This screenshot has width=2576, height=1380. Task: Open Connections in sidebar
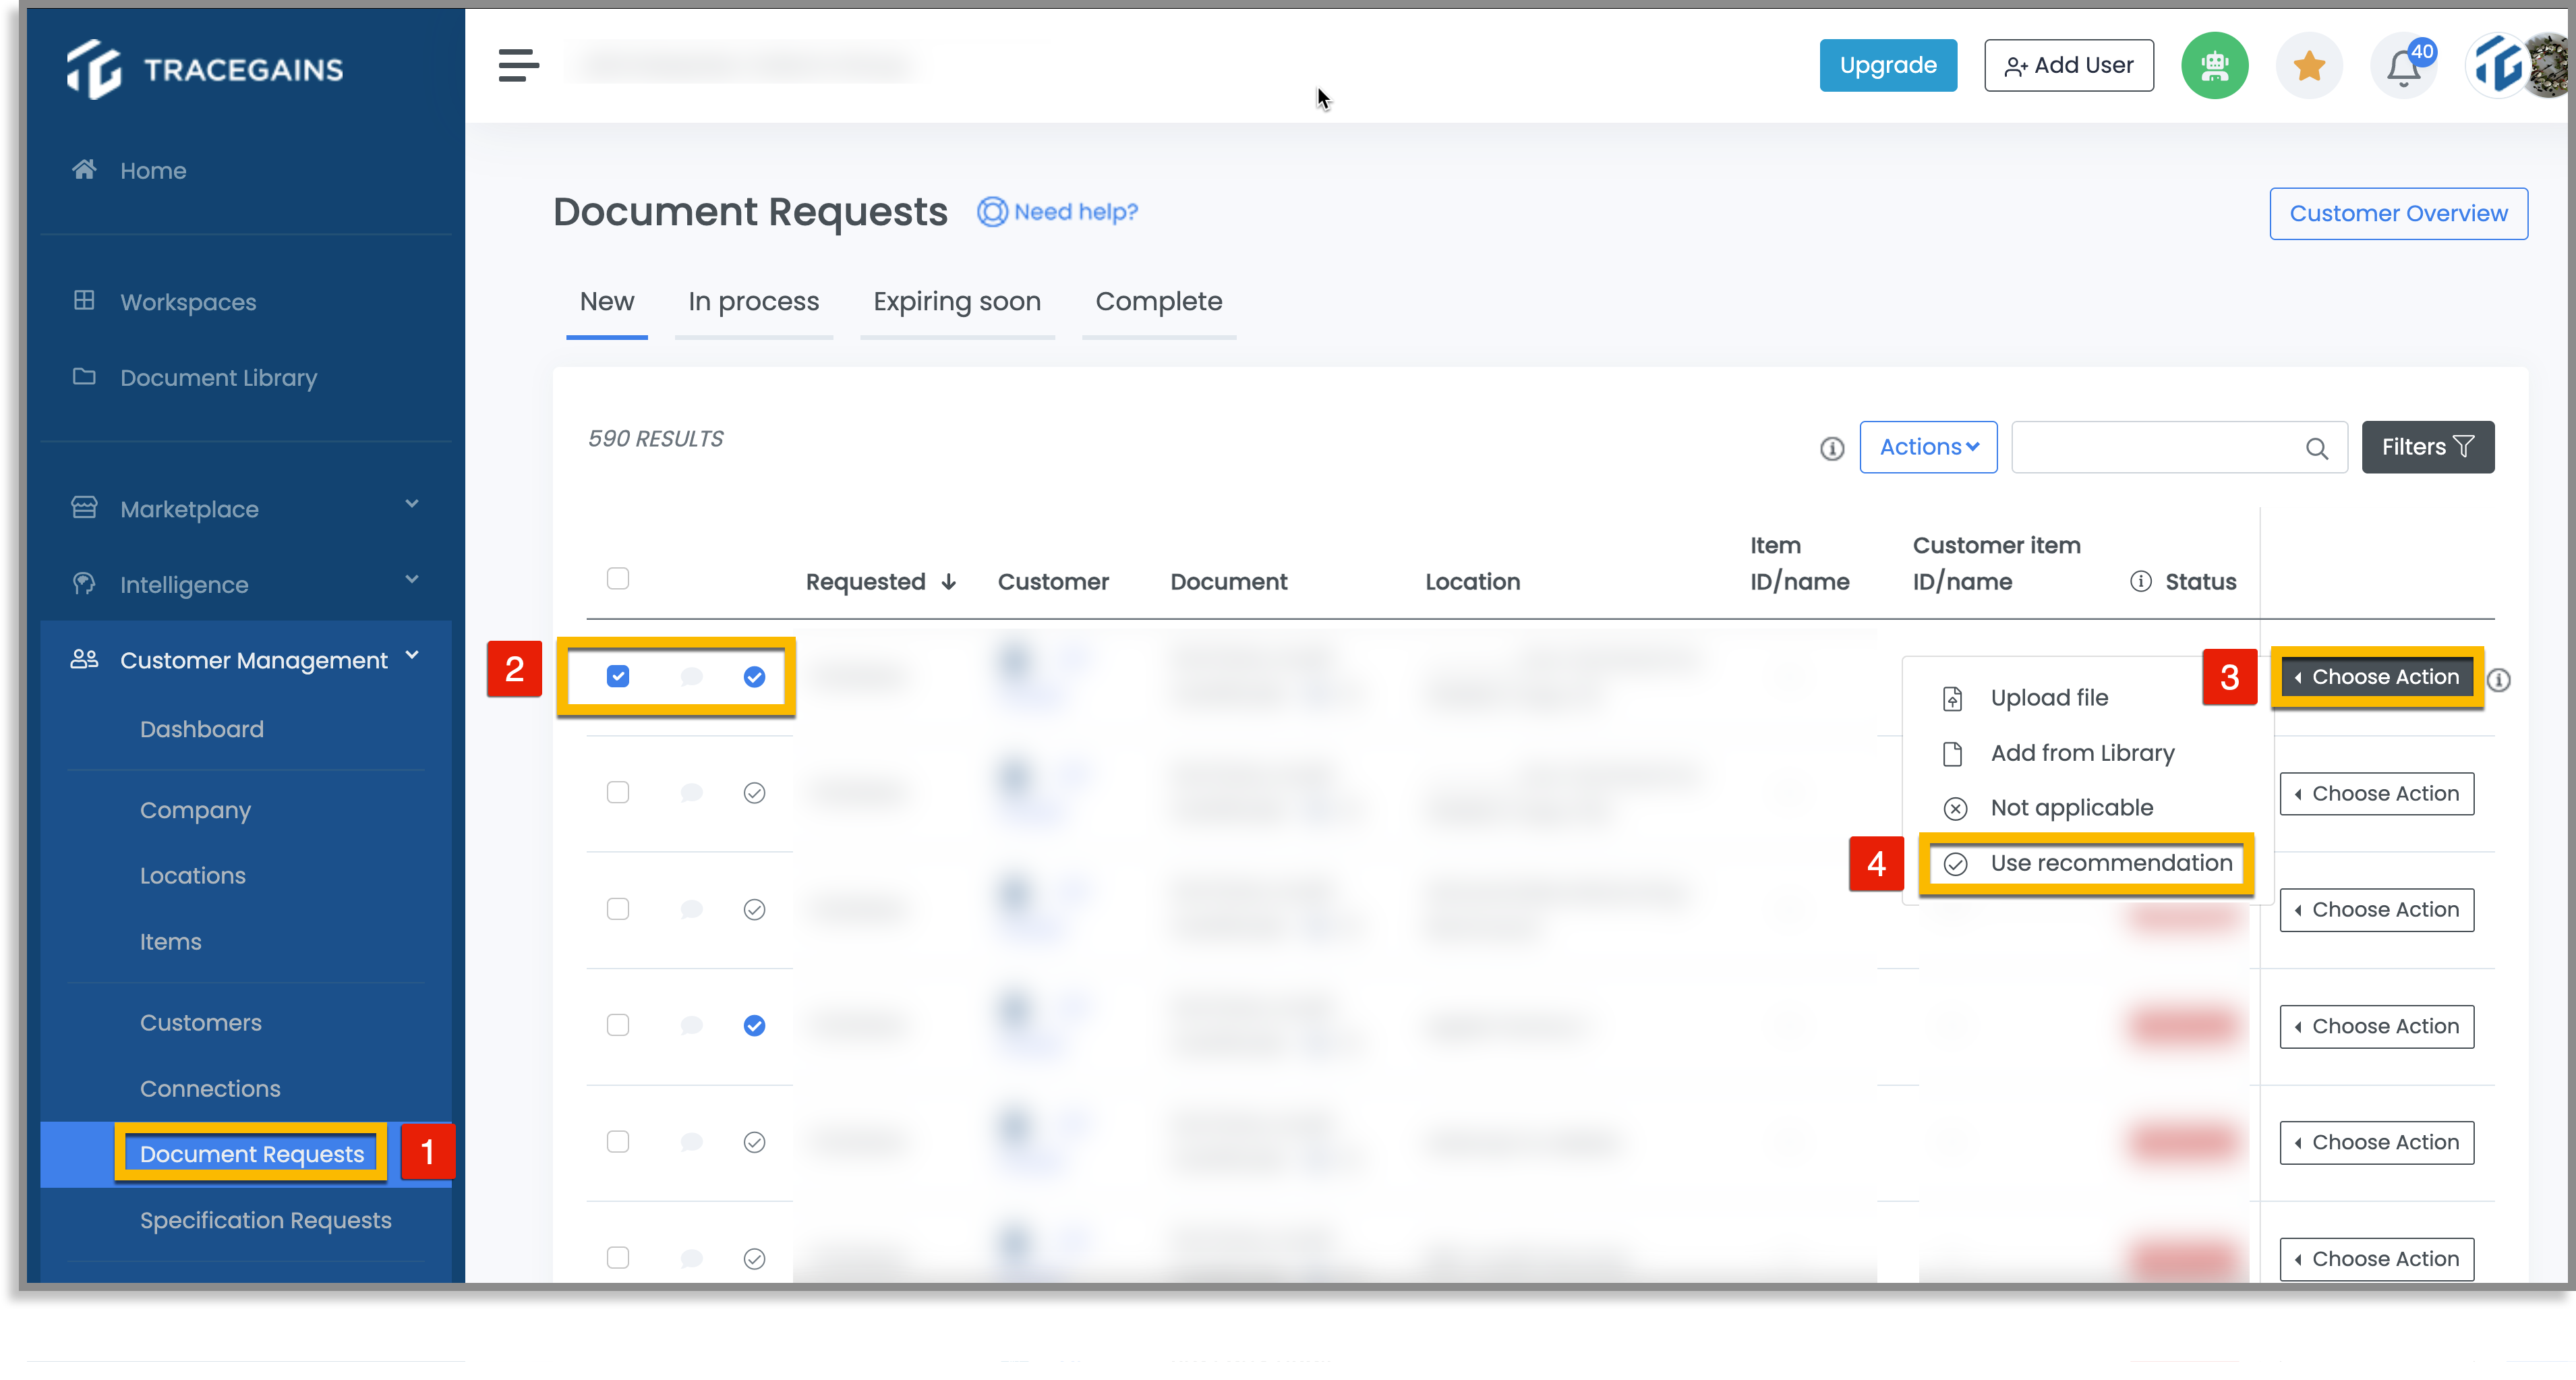209,1088
